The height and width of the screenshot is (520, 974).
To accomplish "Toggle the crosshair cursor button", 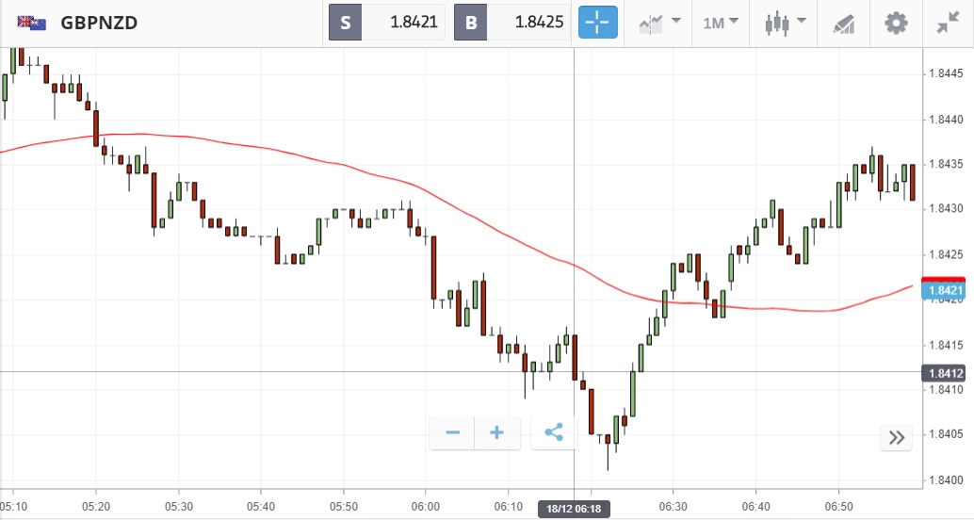I will point(598,23).
